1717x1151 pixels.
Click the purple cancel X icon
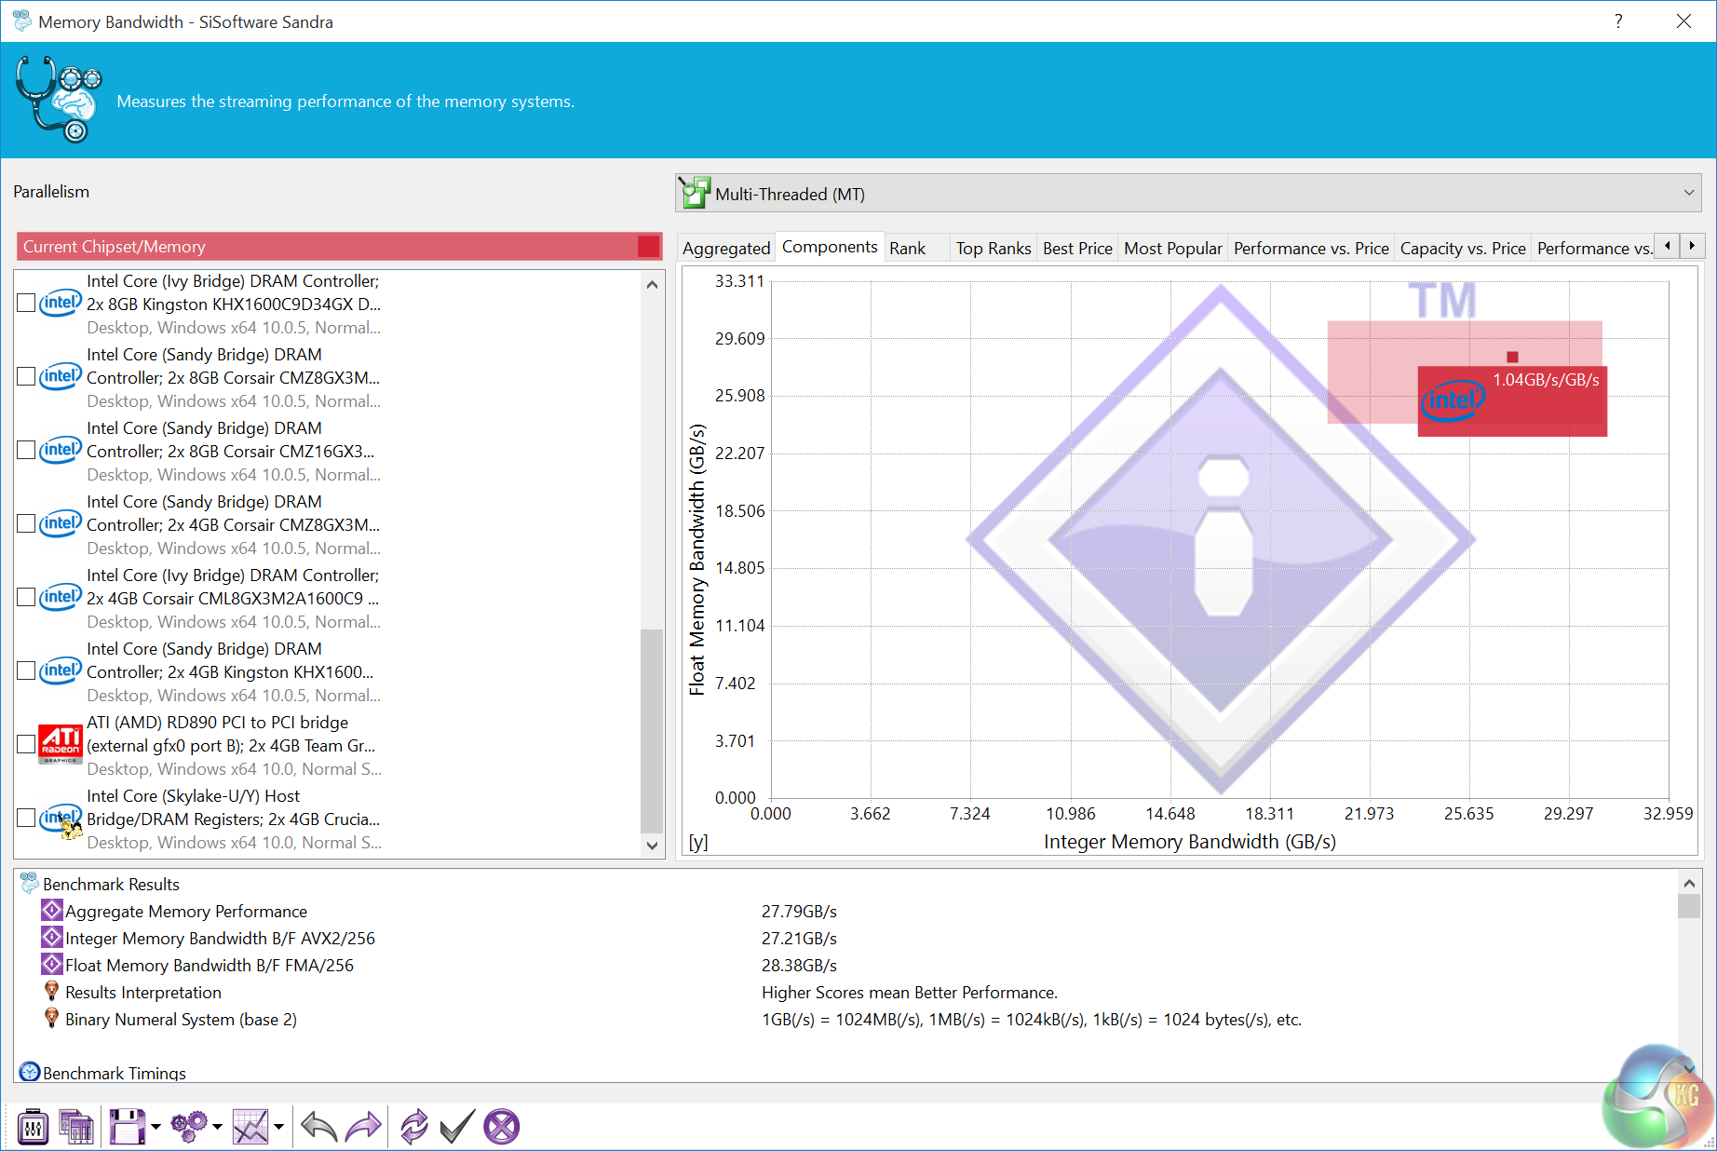tap(502, 1128)
